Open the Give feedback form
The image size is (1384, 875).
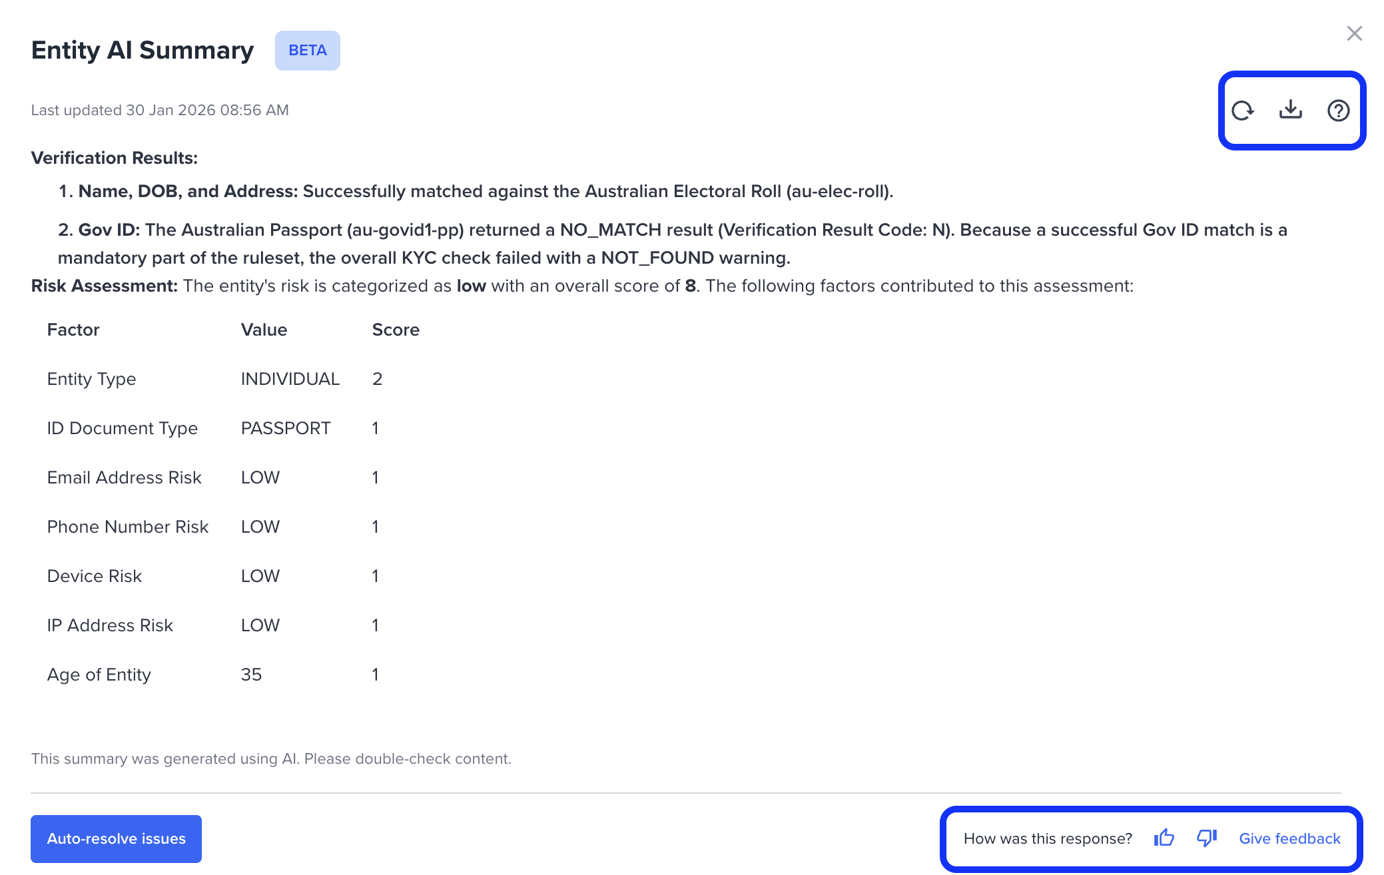(1290, 838)
